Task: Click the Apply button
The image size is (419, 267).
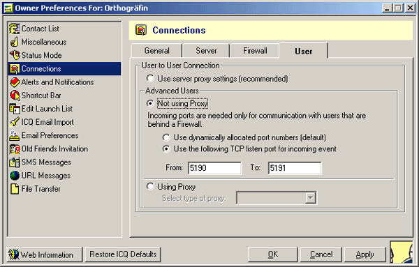Action: click(365, 254)
